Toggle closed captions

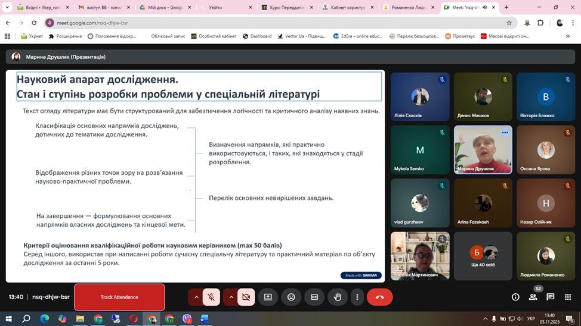(x=314, y=297)
